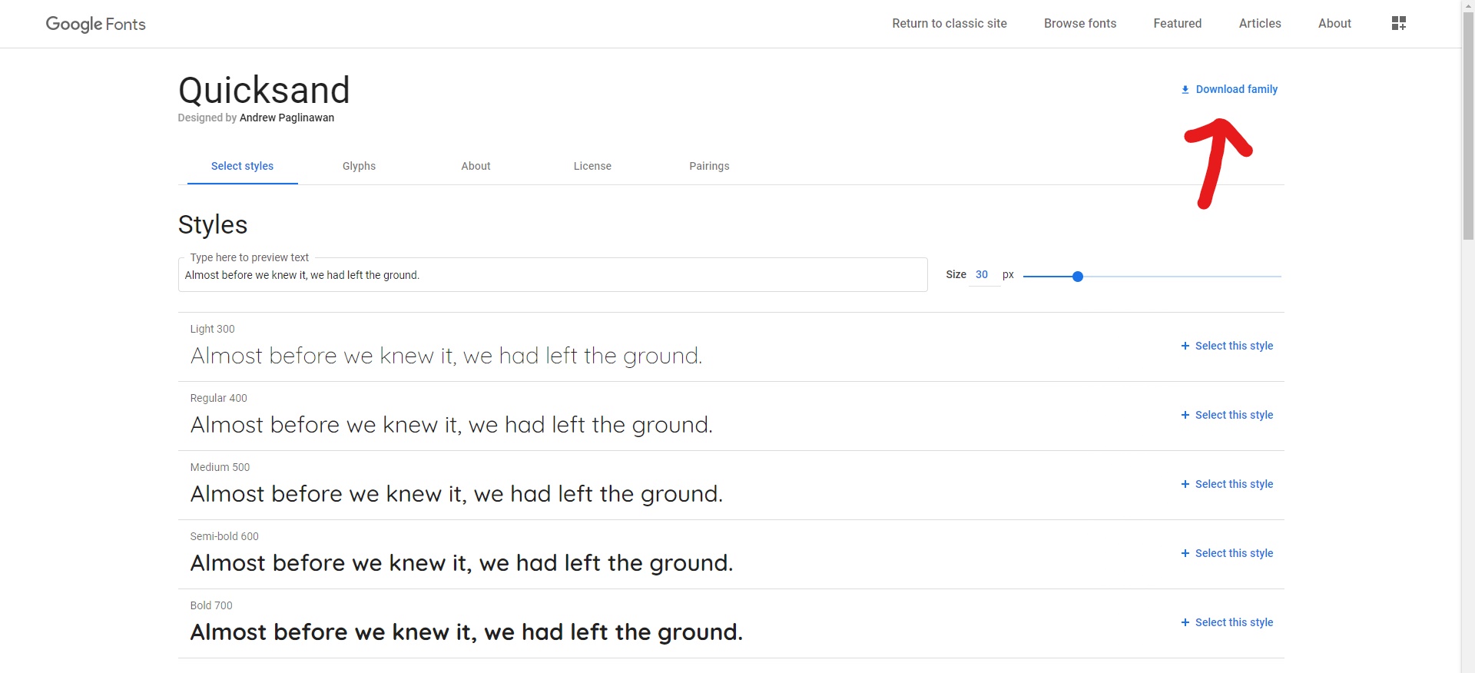This screenshot has height=673, width=1475.
Task: Select the Bold 700 style
Action: click(1227, 622)
